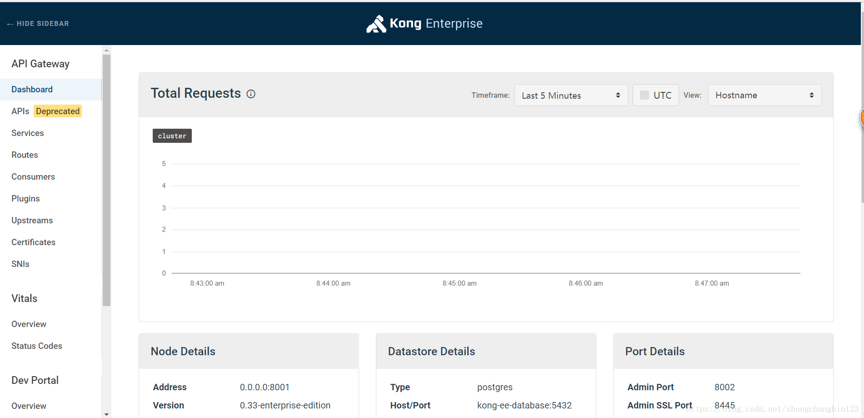Click the Kong gorilla logo icon
864x418 pixels.
pyautogui.click(x=376, y=24)
